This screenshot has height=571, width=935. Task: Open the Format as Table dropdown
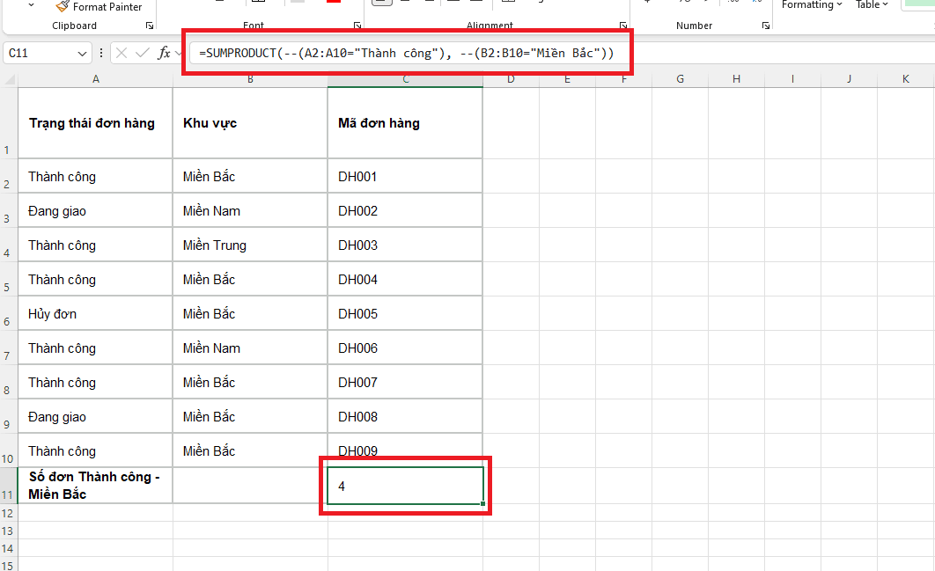(872, 4)
